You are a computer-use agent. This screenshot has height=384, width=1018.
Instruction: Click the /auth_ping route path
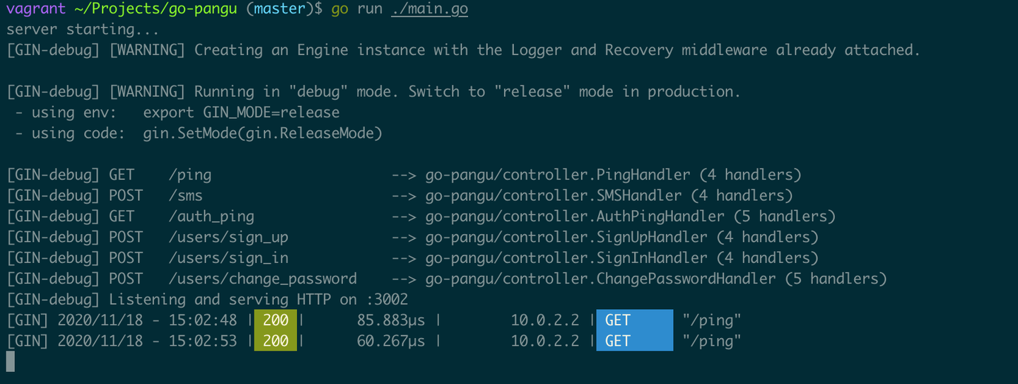pos(211,216)
